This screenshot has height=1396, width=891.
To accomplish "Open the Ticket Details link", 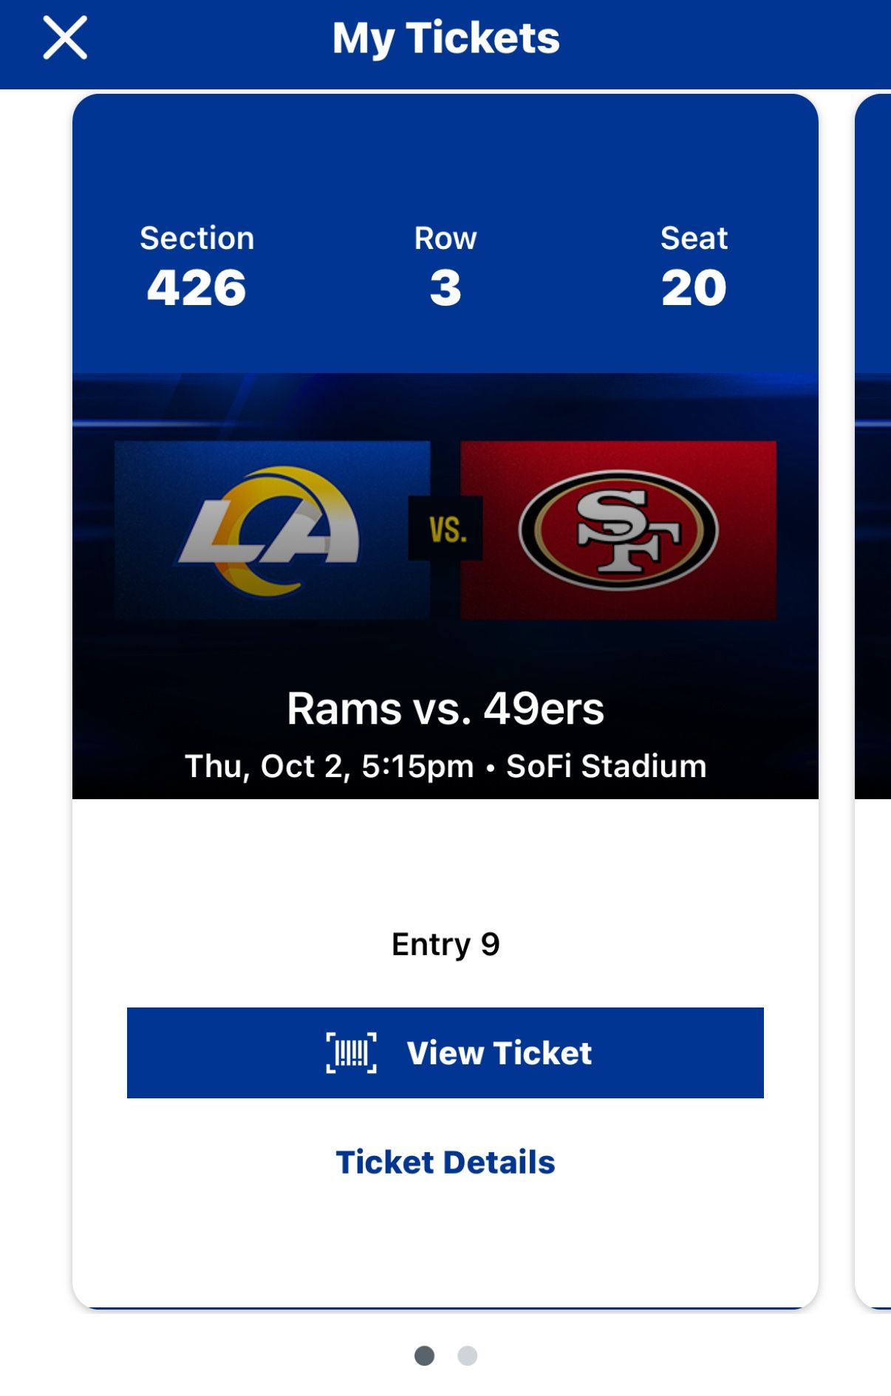I will point(445,1162).
